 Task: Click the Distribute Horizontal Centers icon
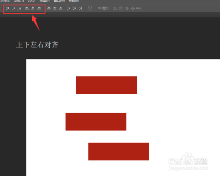pyautogui.click(x=74, y=8)
